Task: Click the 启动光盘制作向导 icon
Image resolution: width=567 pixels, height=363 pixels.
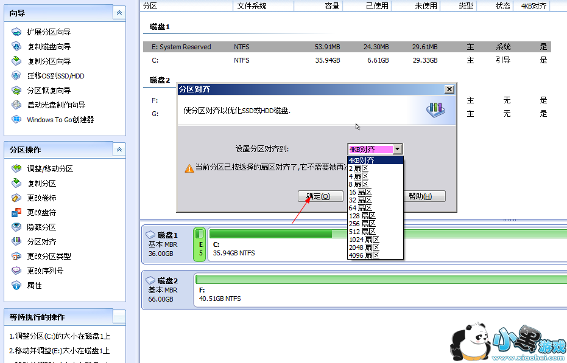Action: (16, 105)
